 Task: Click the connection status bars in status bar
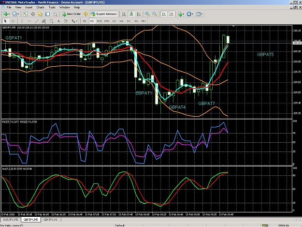click(265, 225)
